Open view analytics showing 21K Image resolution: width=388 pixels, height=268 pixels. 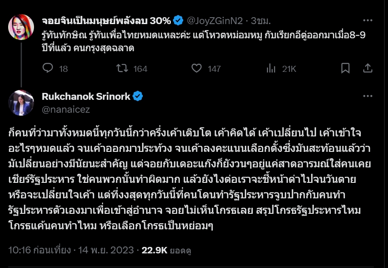click(271, 68)
